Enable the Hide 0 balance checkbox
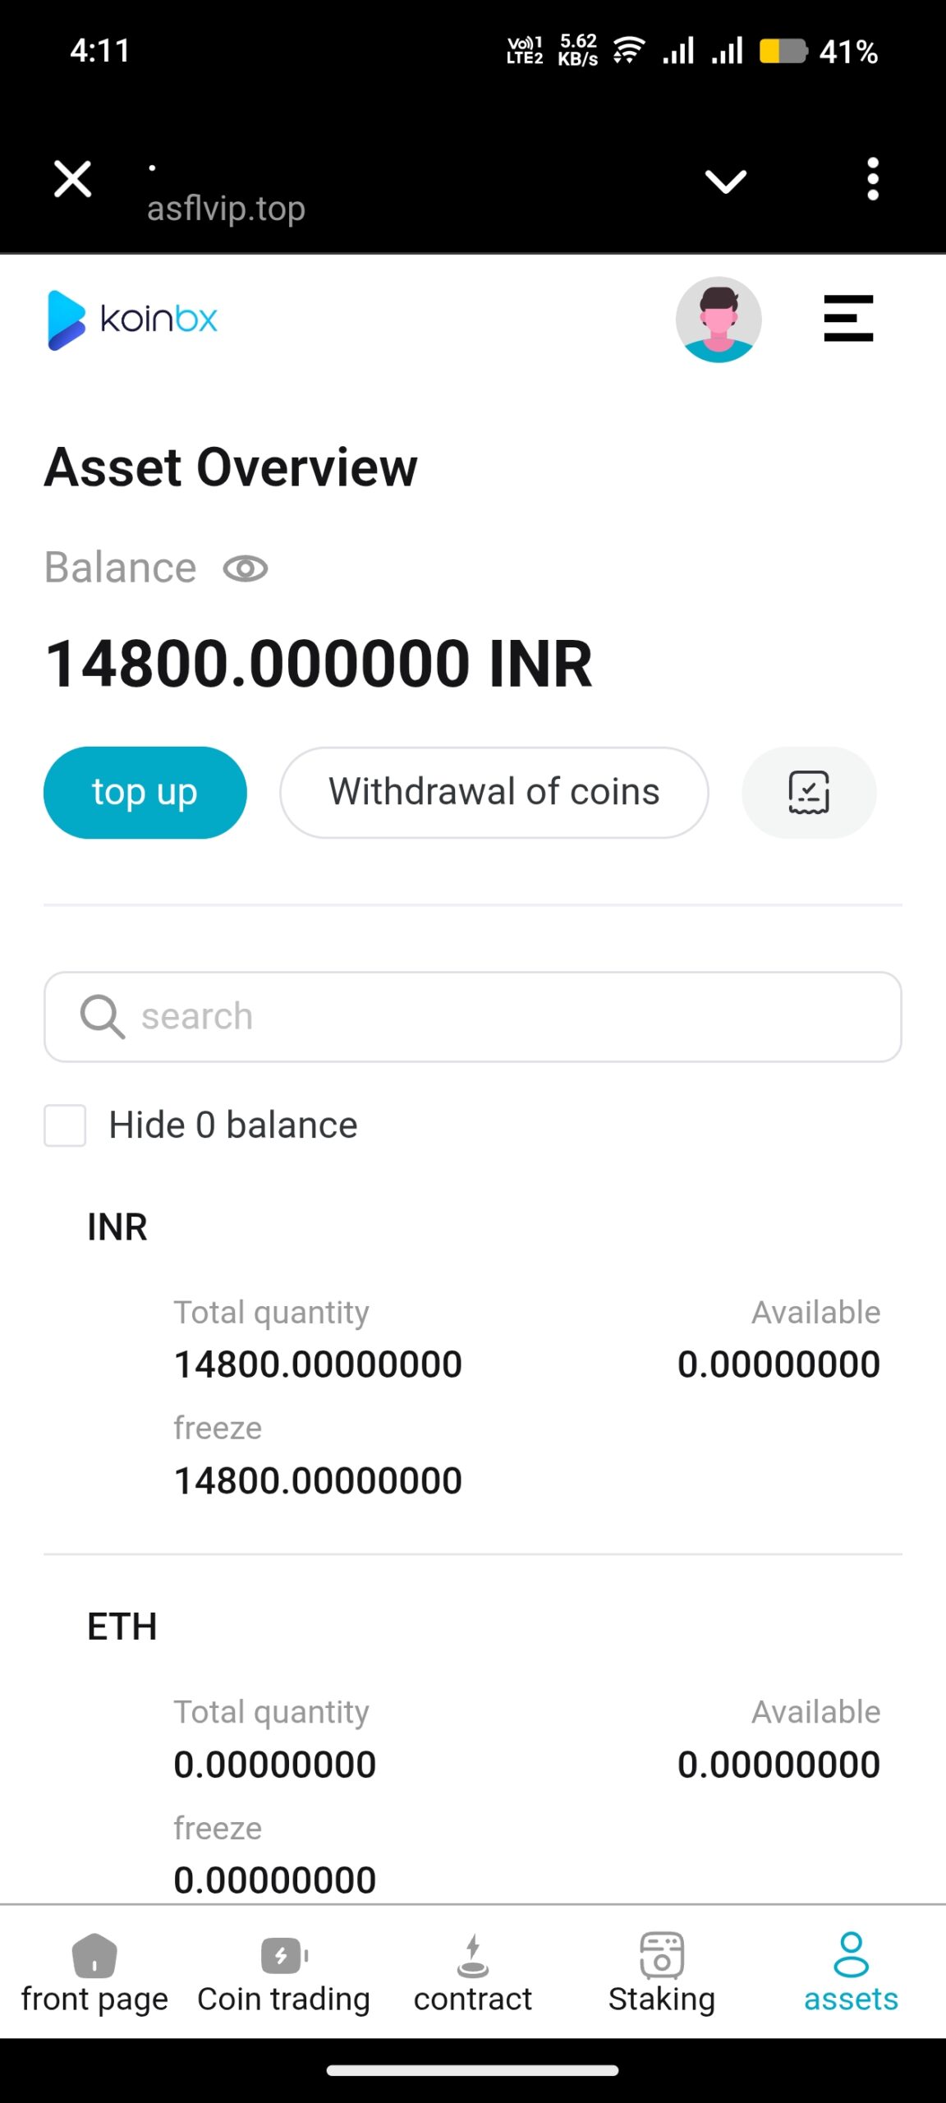The height and width of the screenshot is (2103, 946). [x=65, y=1125]
